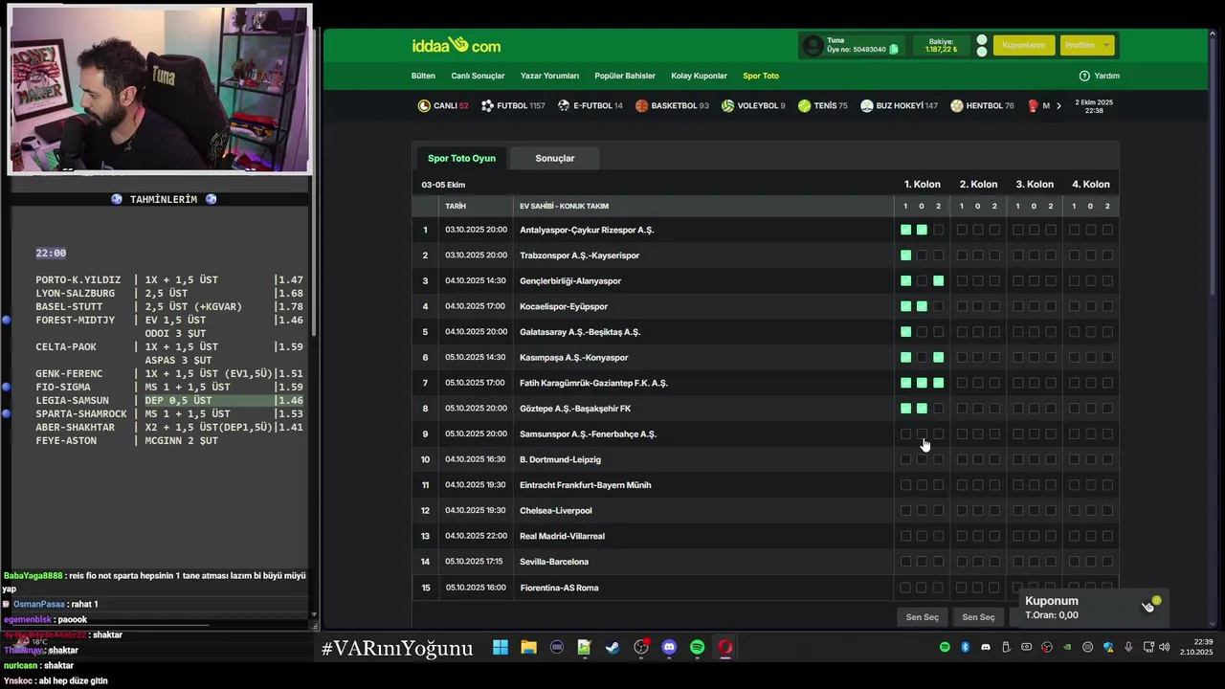1225x689 pixels.
Task: Click the 1. Kolon column header
Action: 923,184
